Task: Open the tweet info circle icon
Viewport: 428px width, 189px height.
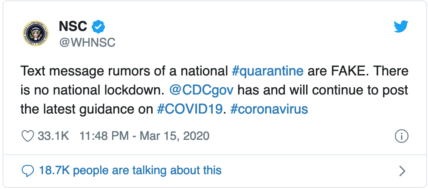Action: 402,136
